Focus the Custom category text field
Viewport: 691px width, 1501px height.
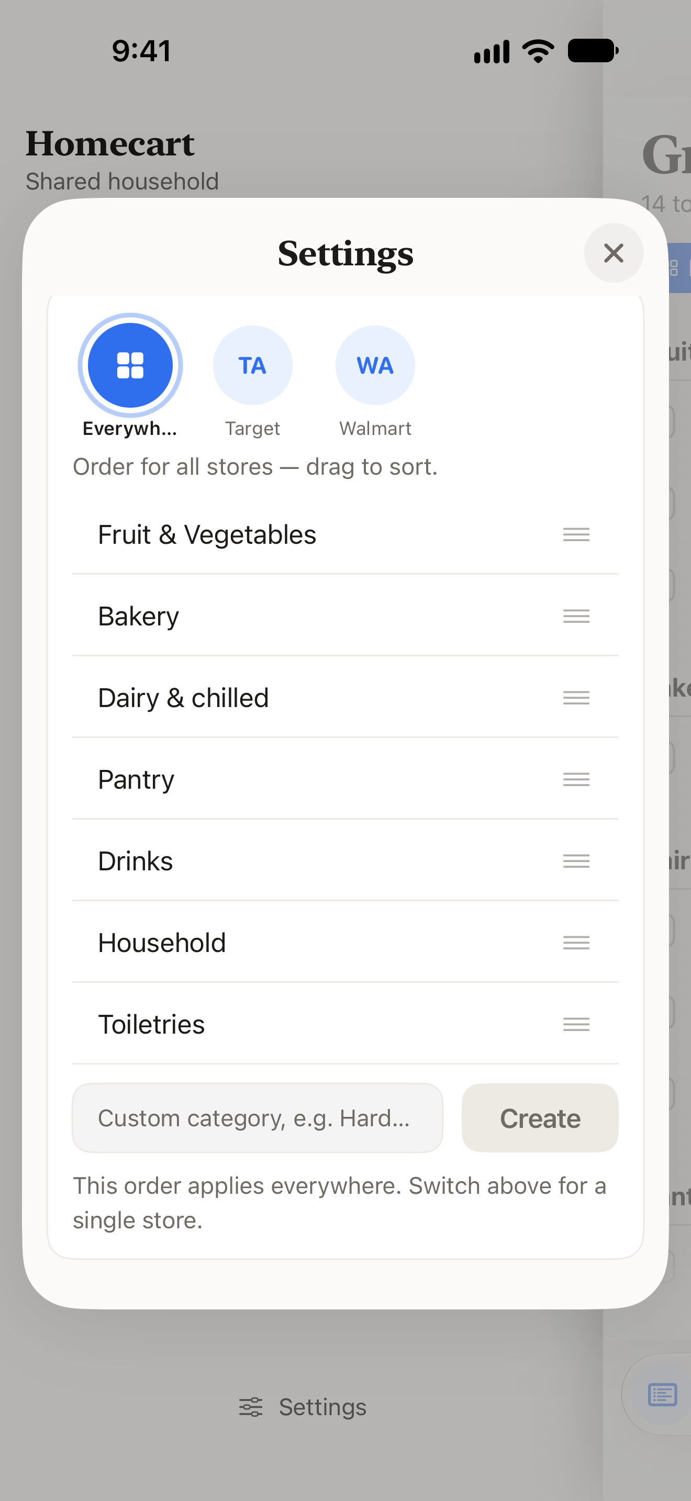pyautogui.click(x=258, y=1117)
